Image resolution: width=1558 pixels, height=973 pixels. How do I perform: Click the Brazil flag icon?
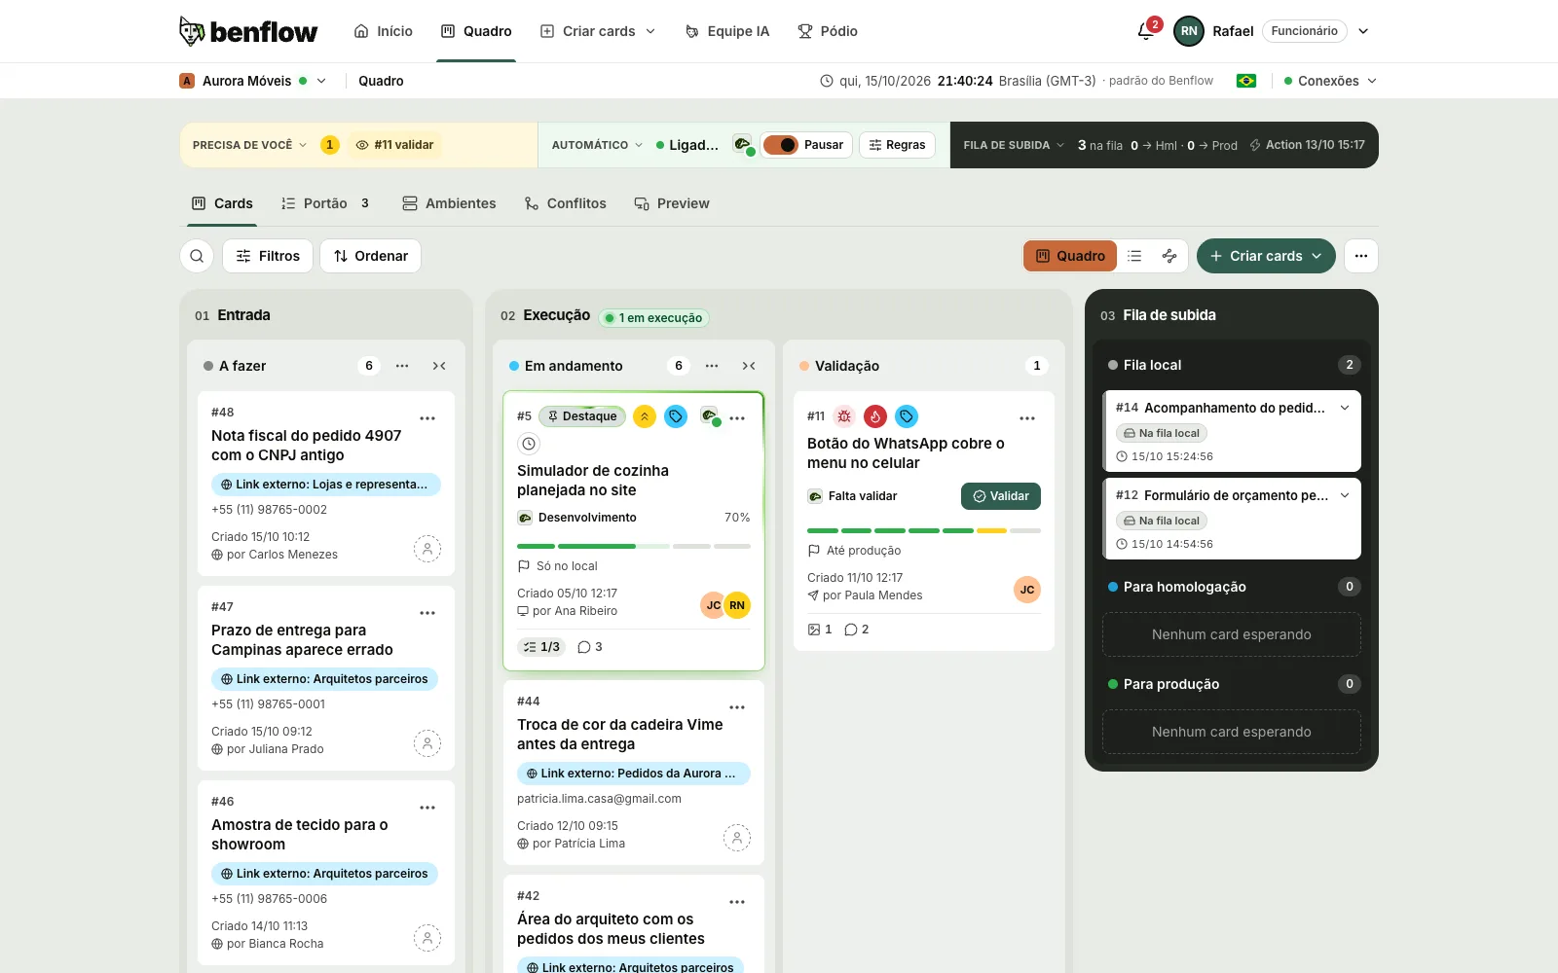pyautogui.click(x=1246, y=81)
